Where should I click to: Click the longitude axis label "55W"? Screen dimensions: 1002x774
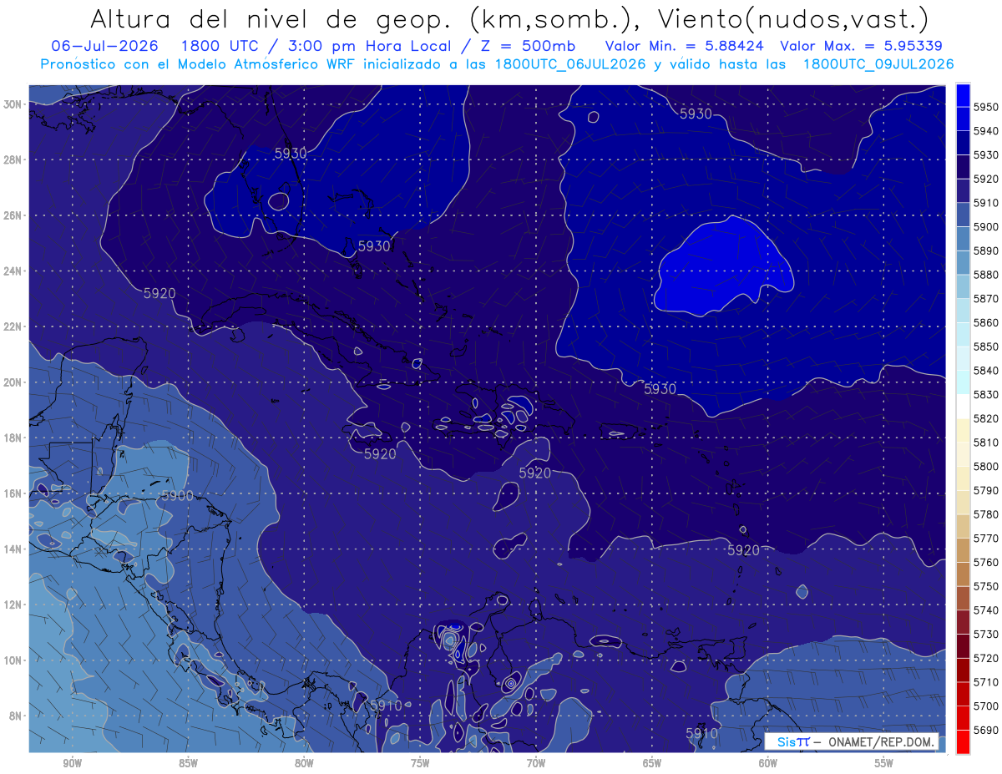(x=884, y=764)
